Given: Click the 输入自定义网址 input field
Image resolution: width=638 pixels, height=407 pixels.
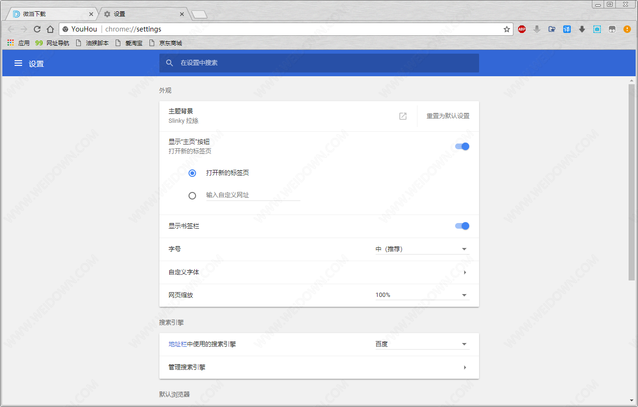Looking at the screenshot, I should click(x=253, y=195).
